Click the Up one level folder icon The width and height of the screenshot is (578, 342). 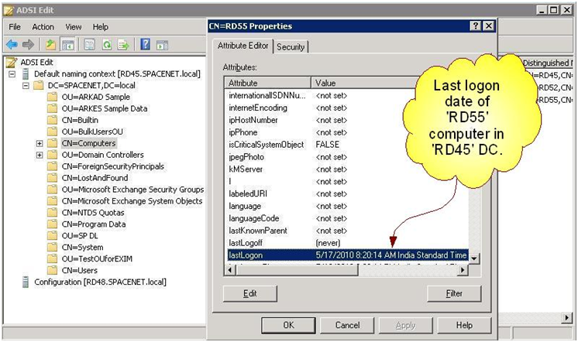point(50,45)
